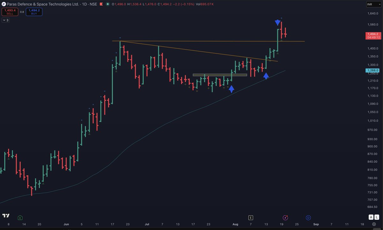Click the Open value O 1,496.0
This screenshot has height=230, width=383.
click(119, 4)
